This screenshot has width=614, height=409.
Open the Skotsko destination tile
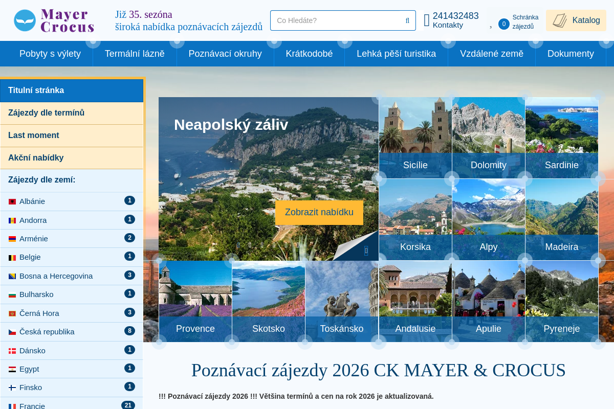(x=269, y=301)
